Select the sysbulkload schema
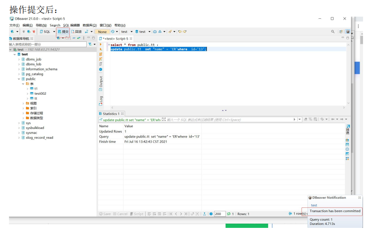This screenshot has height=233, width=369. click(x=35, y=128)
